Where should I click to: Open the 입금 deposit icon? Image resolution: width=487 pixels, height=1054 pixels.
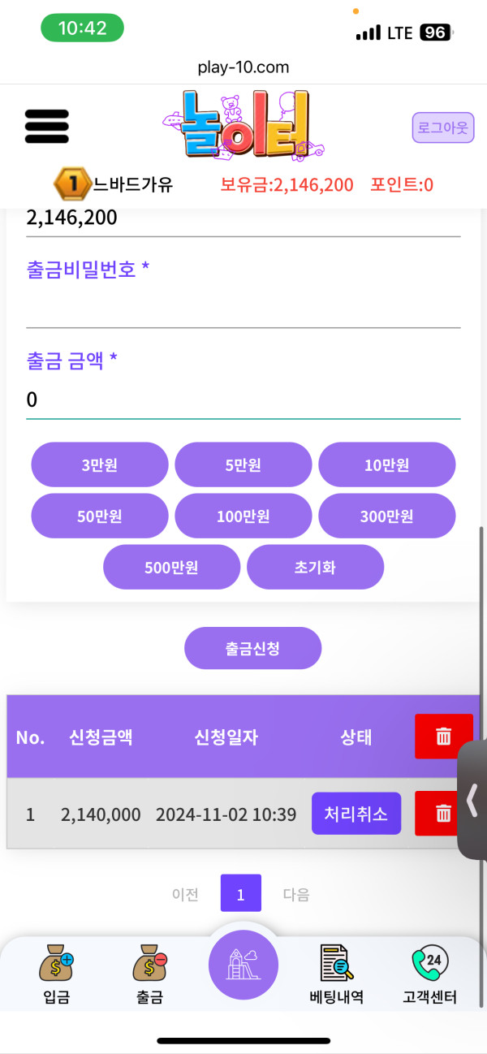tap(56, 974)
